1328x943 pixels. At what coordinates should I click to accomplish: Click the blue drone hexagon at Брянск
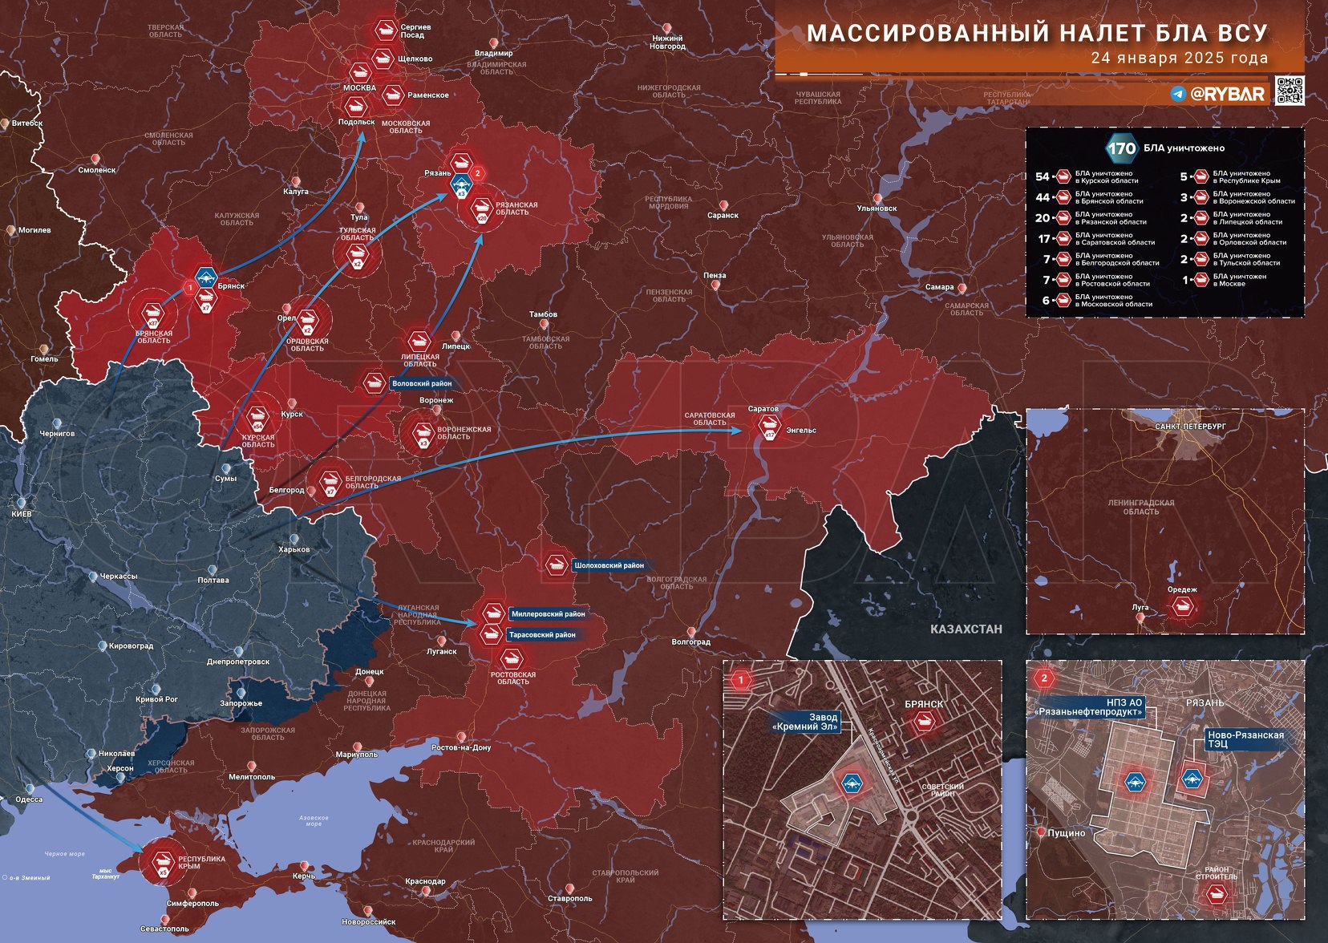206,279
